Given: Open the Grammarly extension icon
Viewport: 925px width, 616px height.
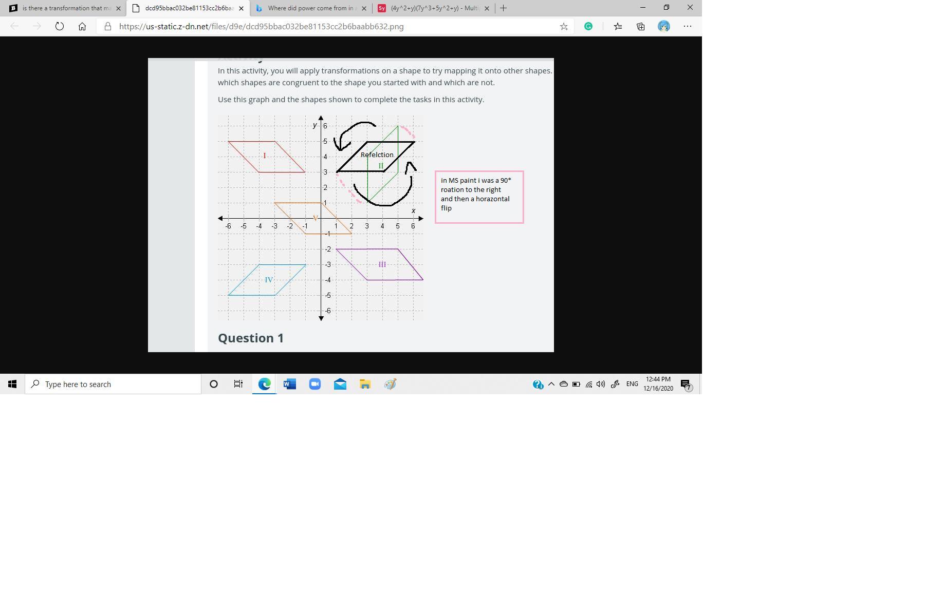Looking at the screenshot, I should [x=588, y=26].
